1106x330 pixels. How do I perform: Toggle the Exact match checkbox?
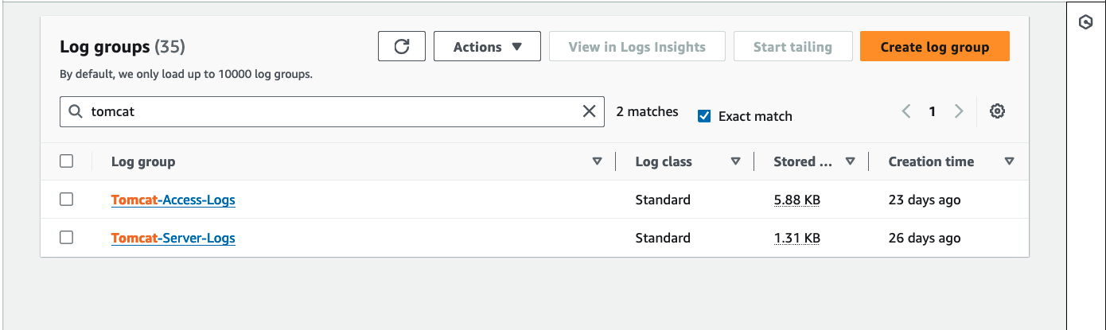pyautogui.click(x=703, y=116)
